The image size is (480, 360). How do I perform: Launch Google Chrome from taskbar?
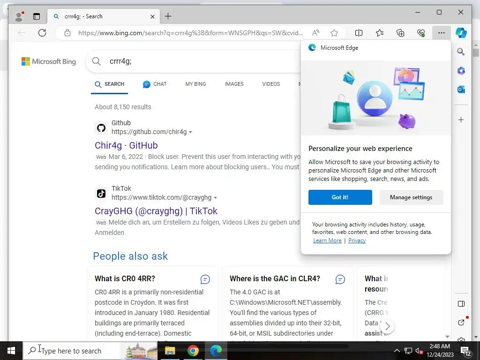(193, 351)
